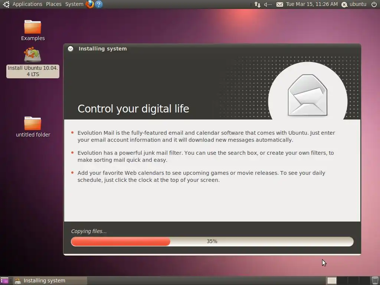The height and width of the screenshot is (285, 380).
Task: Select the first workspace in switcher
Action: [x=332, y=281]
